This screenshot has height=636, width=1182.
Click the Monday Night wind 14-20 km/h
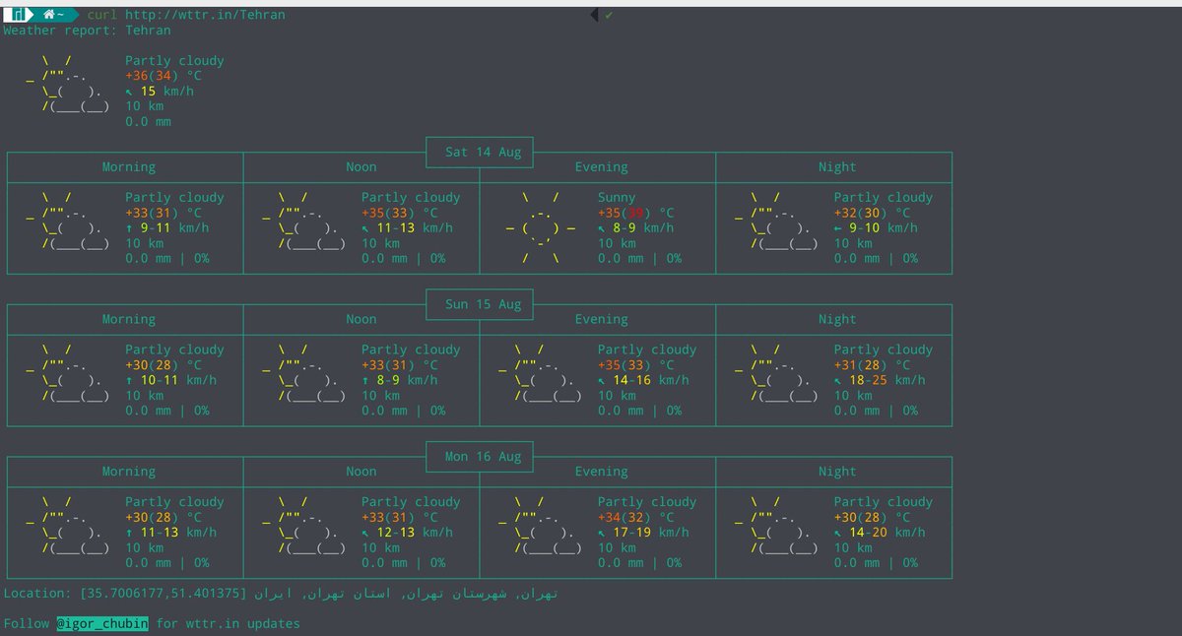(x=880, y=533)
